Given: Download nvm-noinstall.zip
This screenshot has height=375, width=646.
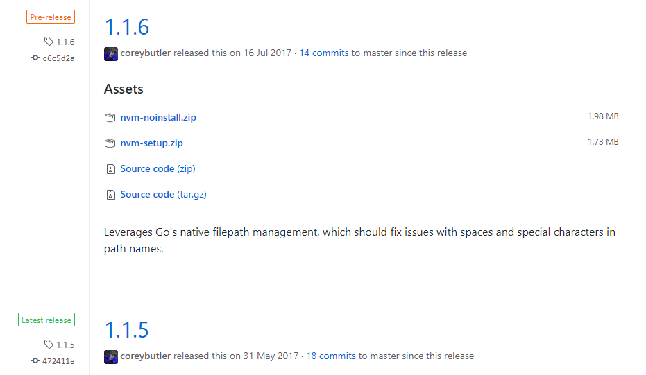Looking at the screenshot, I should tap(158, 117).
